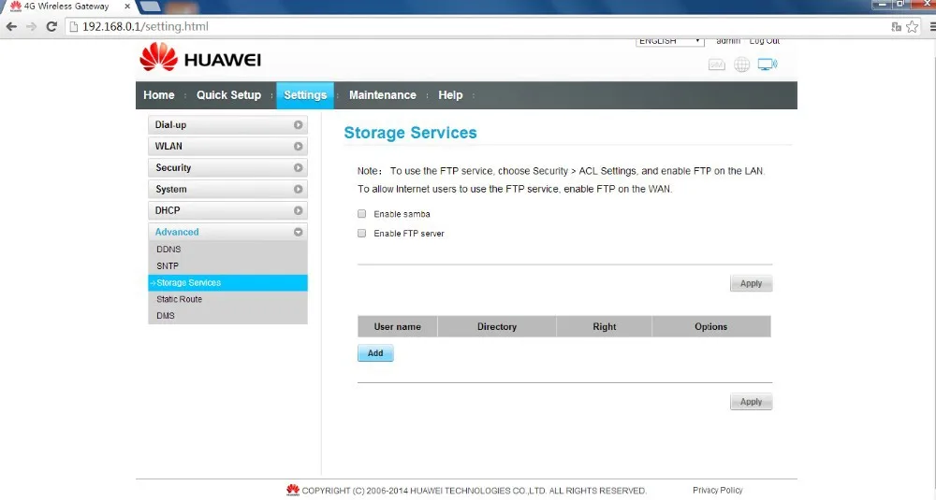
Task: Open the Quick Setup tab
Action: click(228, 95)
